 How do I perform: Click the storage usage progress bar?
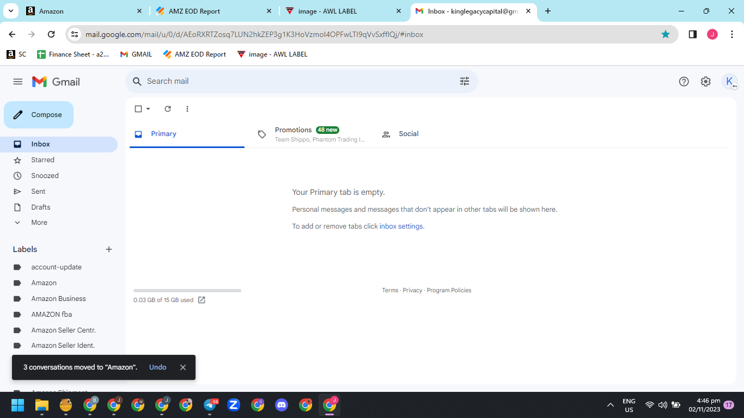[x=187, y=291]
